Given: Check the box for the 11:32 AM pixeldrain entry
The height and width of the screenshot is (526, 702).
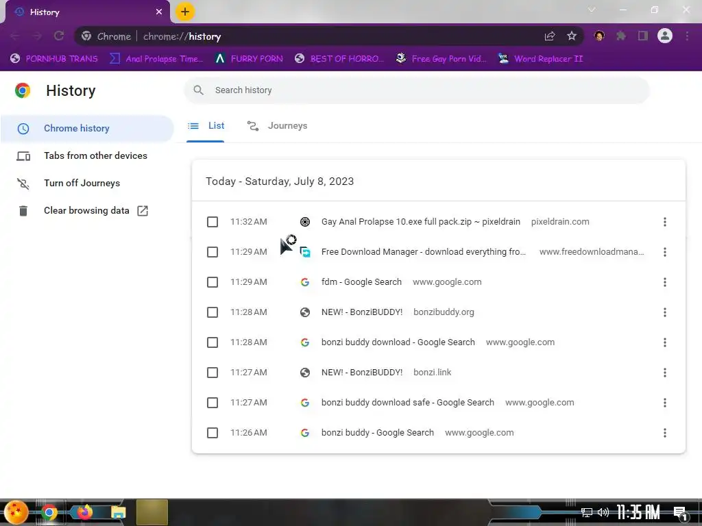Looking at the screenshot, I should [x=213, y=222].
